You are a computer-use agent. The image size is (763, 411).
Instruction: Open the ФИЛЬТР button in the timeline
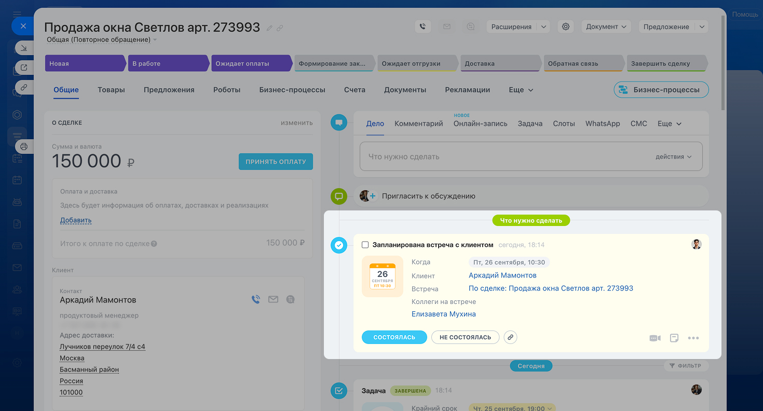click(x=685, y=366)
